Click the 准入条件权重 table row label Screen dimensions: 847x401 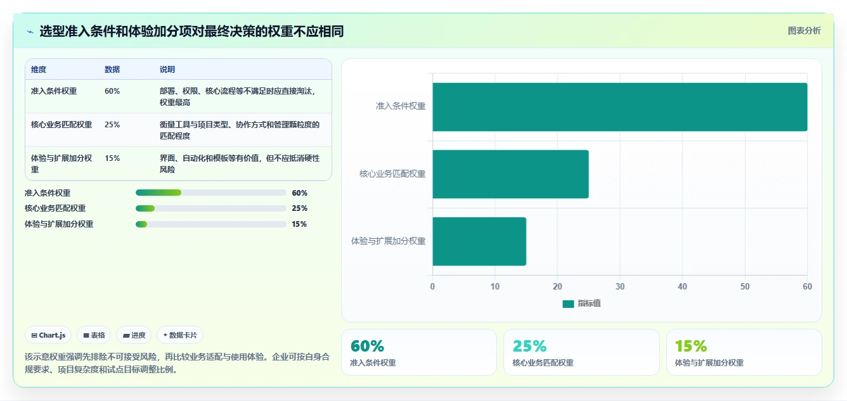click(x=54, y=91)
